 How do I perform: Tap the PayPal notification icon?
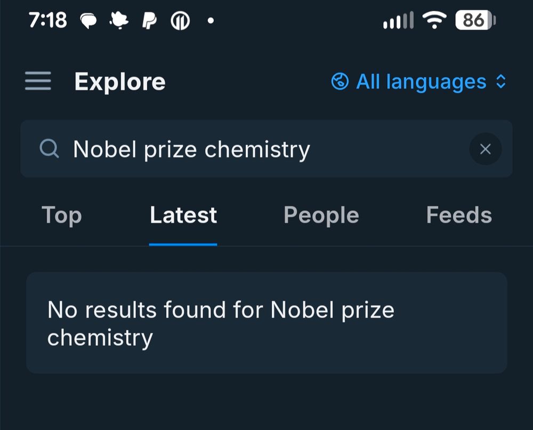150,20
